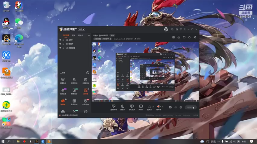Click SinglerowGod username text
Viewport: 257px width, 144px height.
point(119,39)
